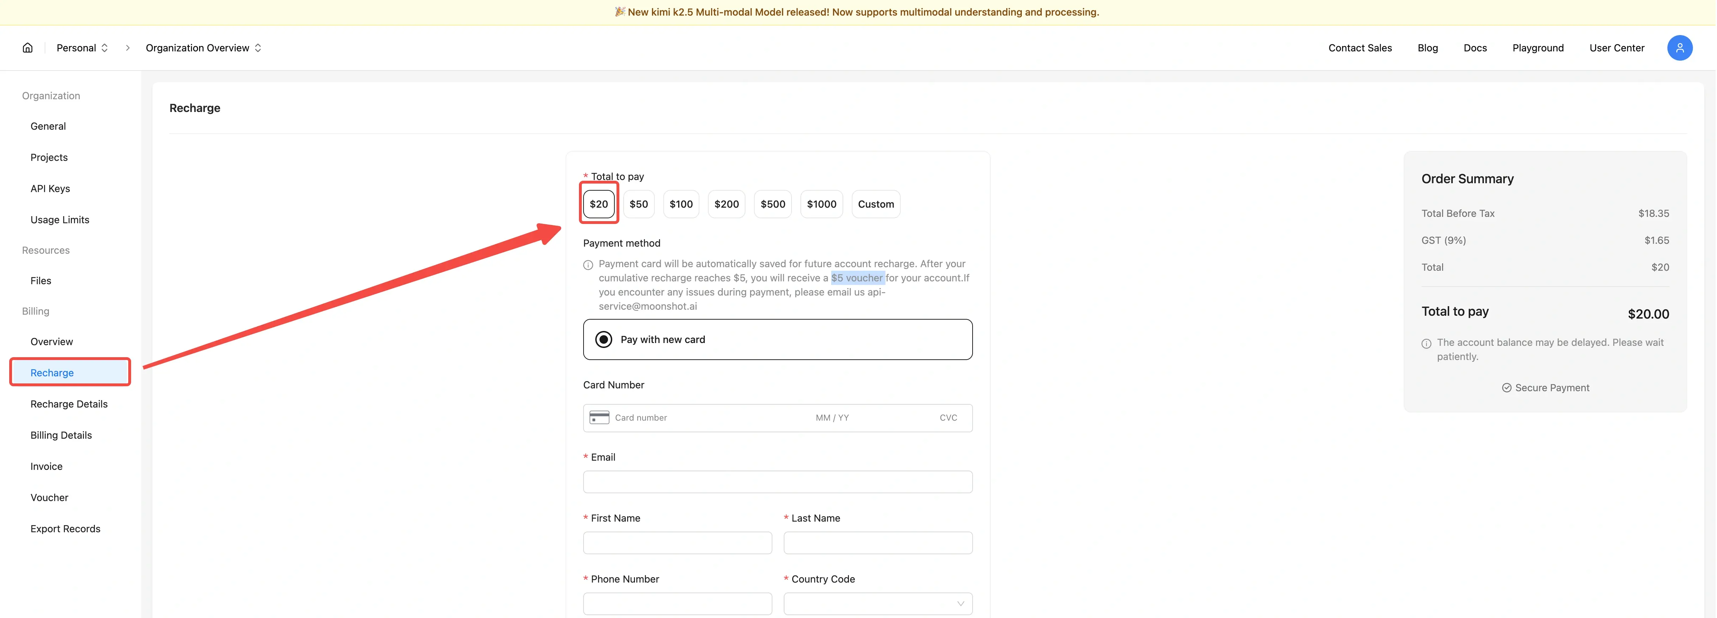The width and height of the screenshot is (1717, 618).
Task: Click the party icon in announcement banner
Action: click(x=619, y=12)
